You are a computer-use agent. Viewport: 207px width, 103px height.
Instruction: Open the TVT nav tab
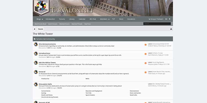(113, 19)
